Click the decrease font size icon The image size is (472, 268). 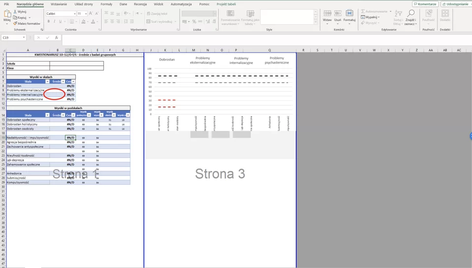click(97, 14)
